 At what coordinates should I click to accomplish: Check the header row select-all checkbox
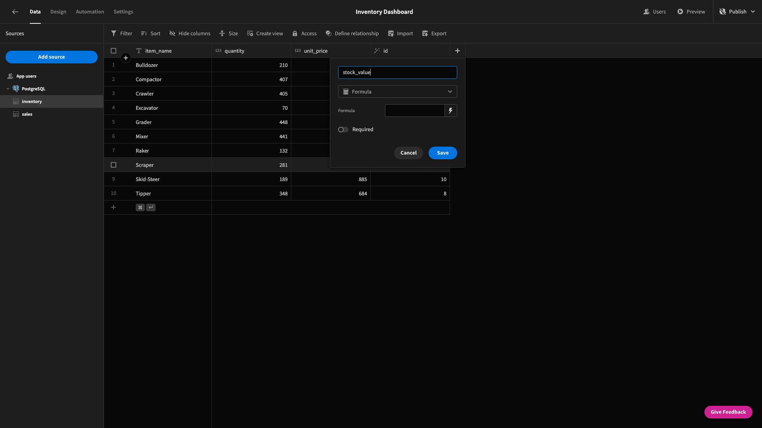tap(114, 50)
